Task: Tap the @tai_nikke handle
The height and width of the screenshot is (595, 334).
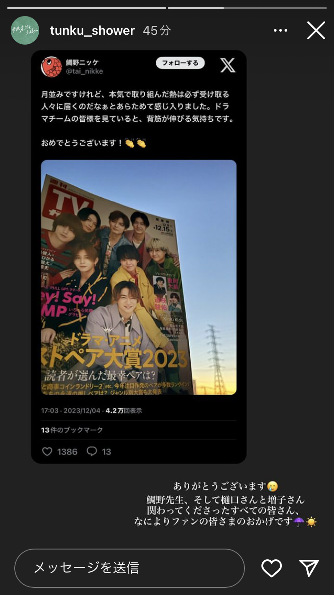Action: (x=84, y=71)
